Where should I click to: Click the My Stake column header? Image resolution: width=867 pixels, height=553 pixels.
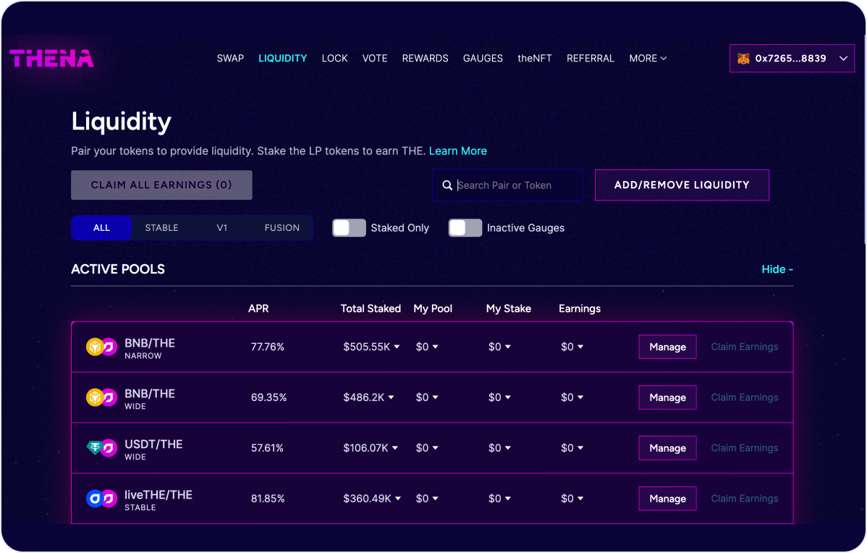coord(509,308)
